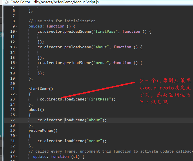Collapse fold arrow on line 16

pos(17,63)
